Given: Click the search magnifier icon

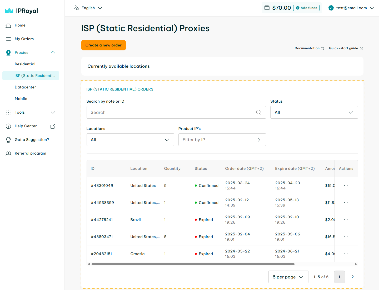Looking at the screenshot, I should (258, 112).
